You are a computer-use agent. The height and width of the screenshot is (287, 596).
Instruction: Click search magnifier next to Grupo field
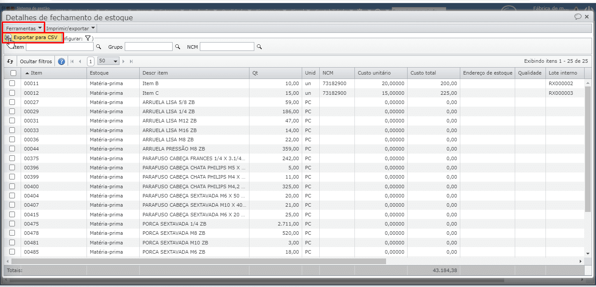[178, 47]
